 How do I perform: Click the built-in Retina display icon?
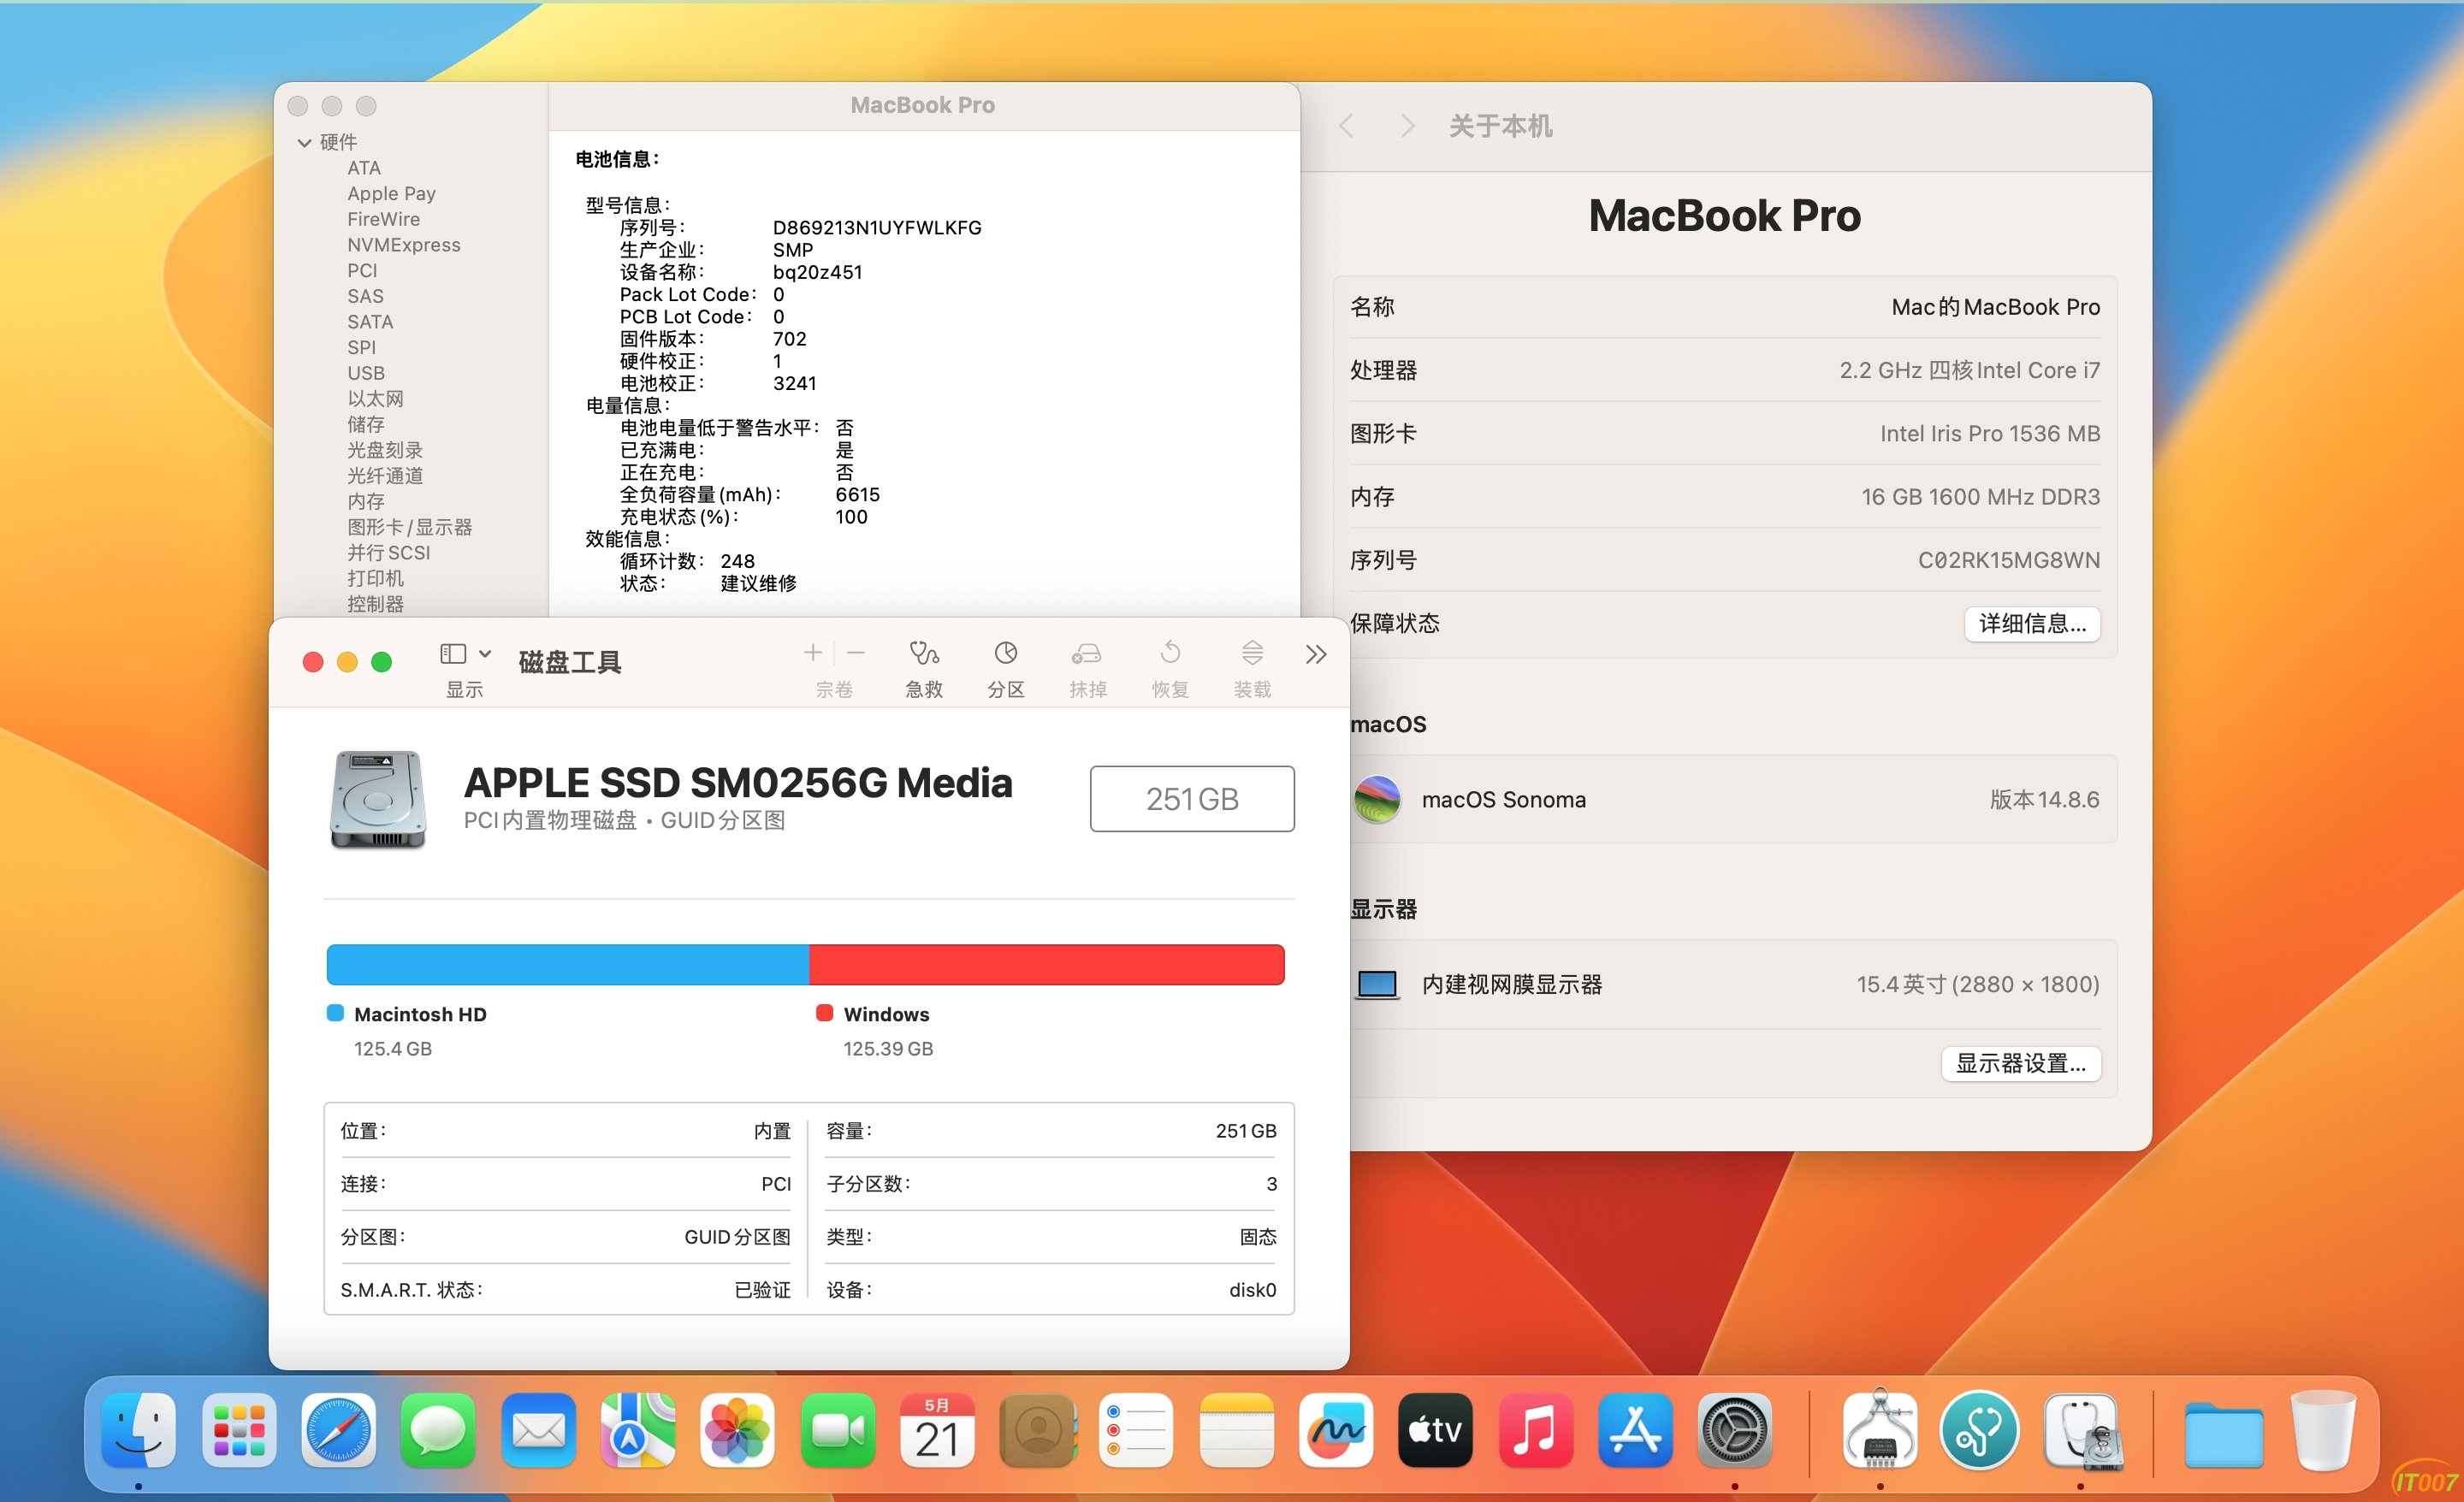(1377, 985)
